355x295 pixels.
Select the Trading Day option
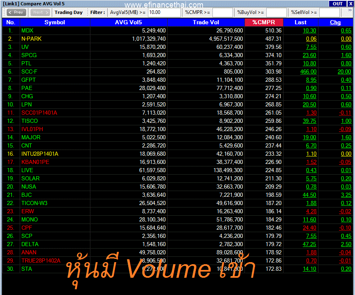tap(69, 12)
